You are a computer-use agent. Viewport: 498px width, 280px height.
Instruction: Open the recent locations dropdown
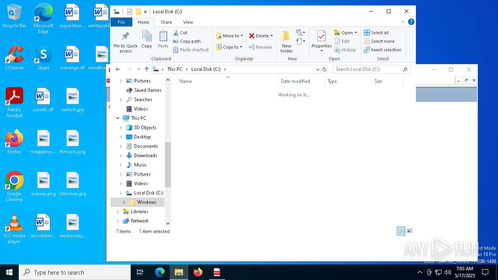138,69
